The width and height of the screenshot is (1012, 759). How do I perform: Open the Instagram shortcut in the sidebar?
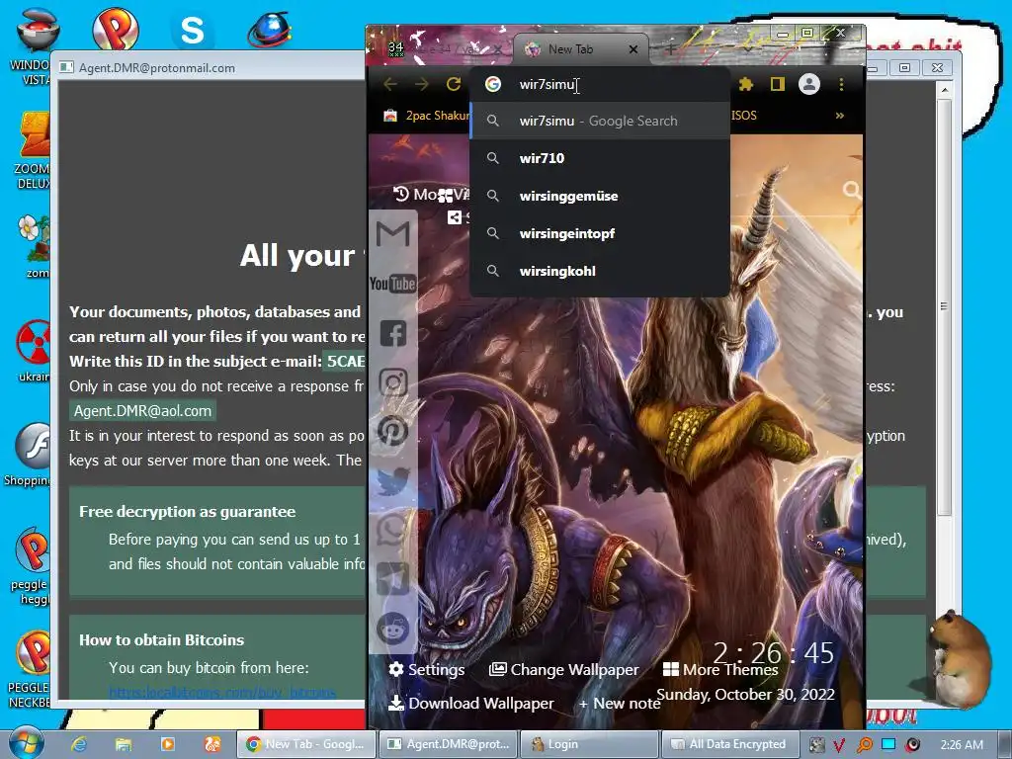click(392, 382)
